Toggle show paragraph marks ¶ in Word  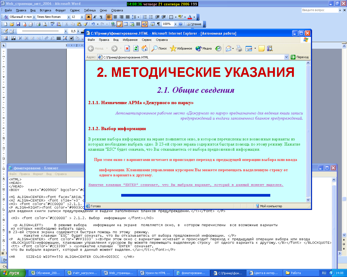[159, 24]
